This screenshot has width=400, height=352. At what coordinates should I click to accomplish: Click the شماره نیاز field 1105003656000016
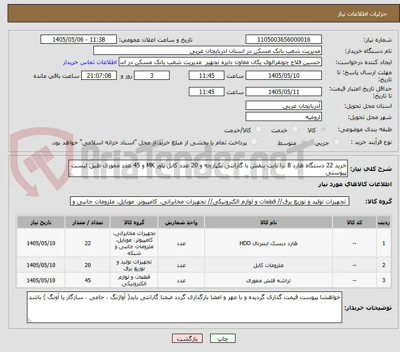coord(284,39)
